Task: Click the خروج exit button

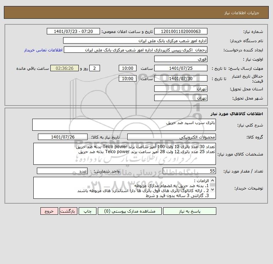Action: (49, 211)
